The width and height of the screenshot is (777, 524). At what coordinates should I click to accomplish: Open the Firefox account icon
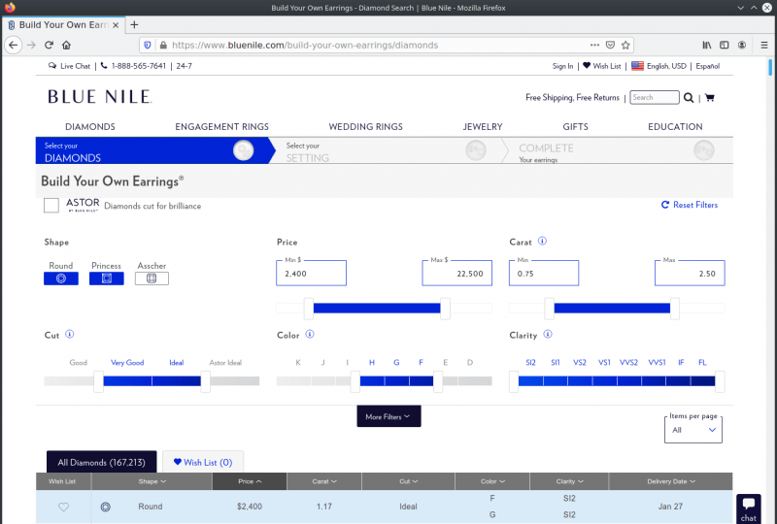click(742, 45)
